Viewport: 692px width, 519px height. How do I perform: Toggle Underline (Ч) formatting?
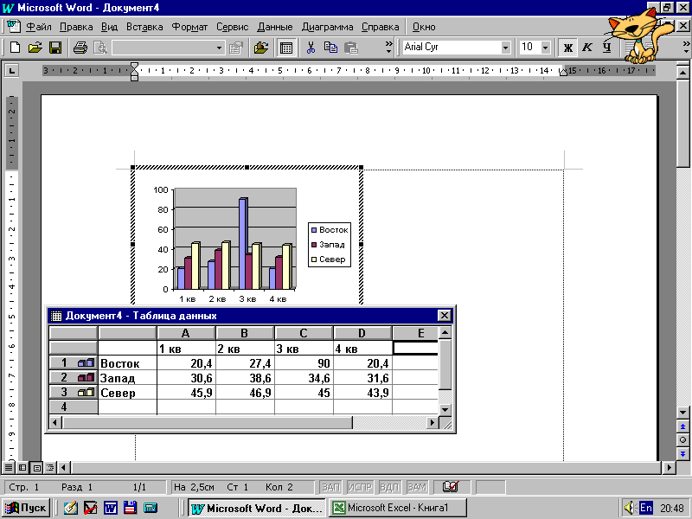coord(607,48)
